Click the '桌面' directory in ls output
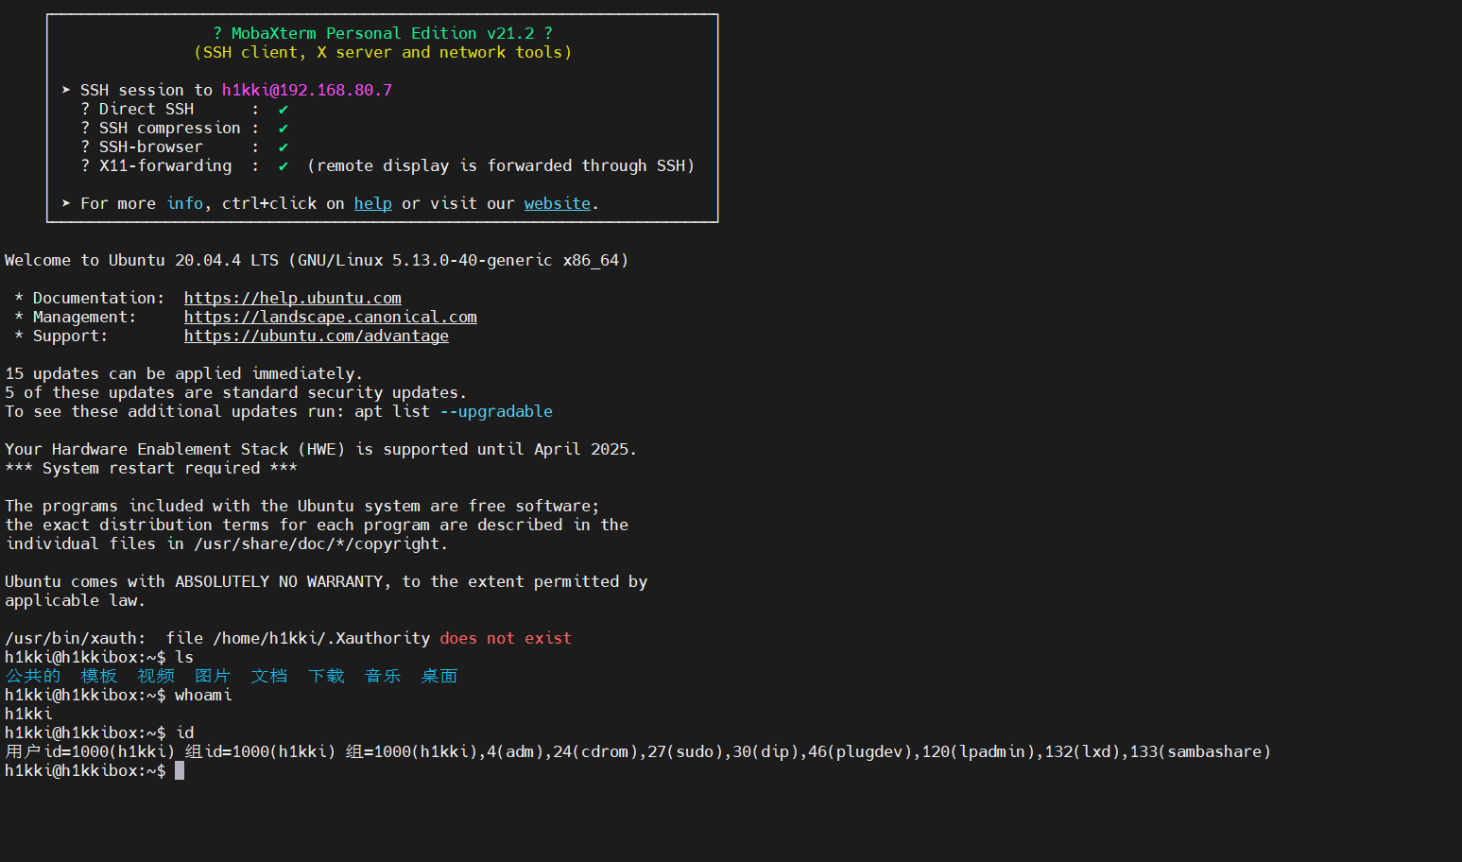The width and height of the screenshot is (1462, 862). tap(439, 676)
